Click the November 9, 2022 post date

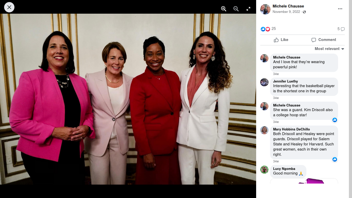[286, 12]
